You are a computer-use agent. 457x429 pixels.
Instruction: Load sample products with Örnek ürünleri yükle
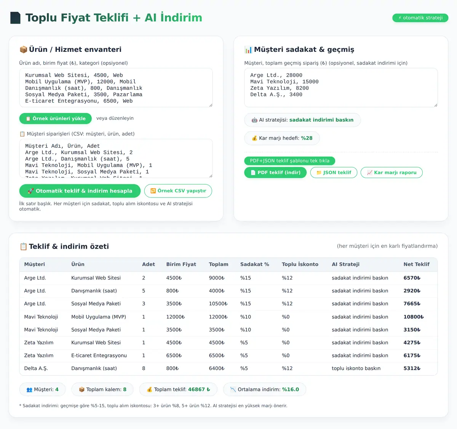[x=56, y=119]
